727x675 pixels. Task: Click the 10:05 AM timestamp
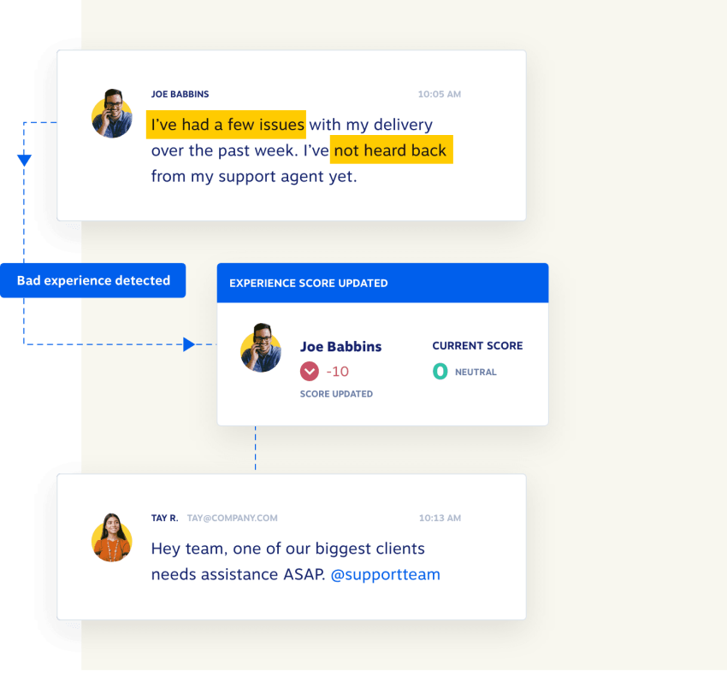439,94
